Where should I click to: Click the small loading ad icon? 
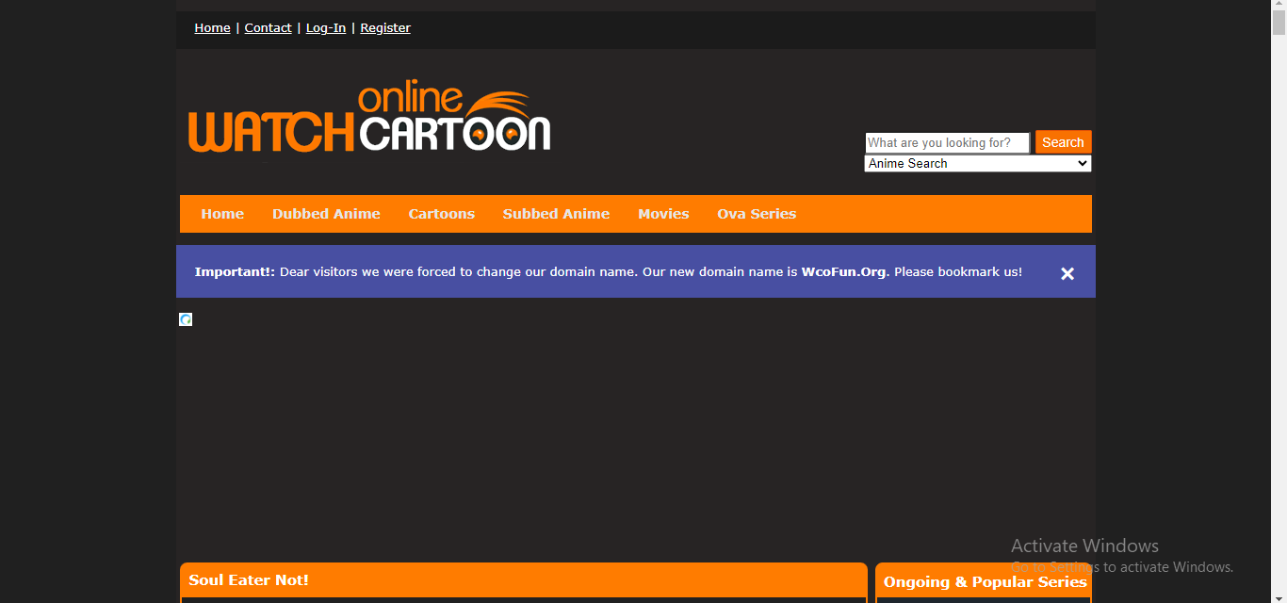(x=186, y=319)
